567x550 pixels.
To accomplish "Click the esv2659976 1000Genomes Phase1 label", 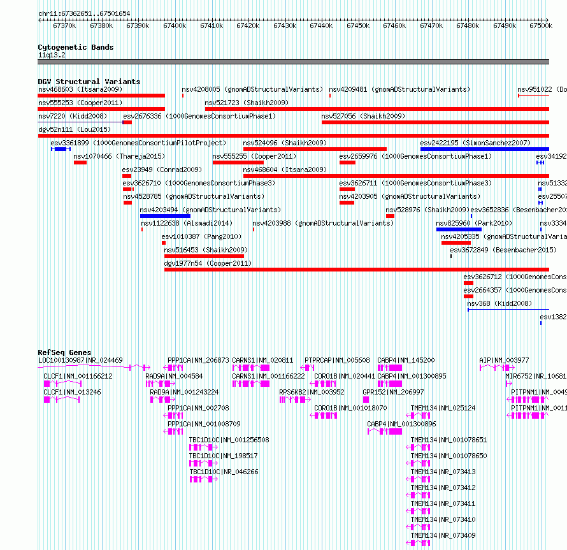I will point(415,156).
